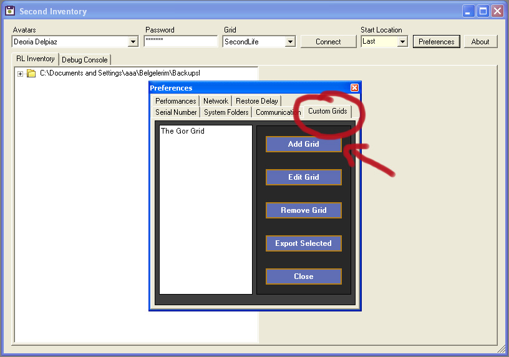Open the Network preferences tab
The image size is (509, 357).
(216, 101)
